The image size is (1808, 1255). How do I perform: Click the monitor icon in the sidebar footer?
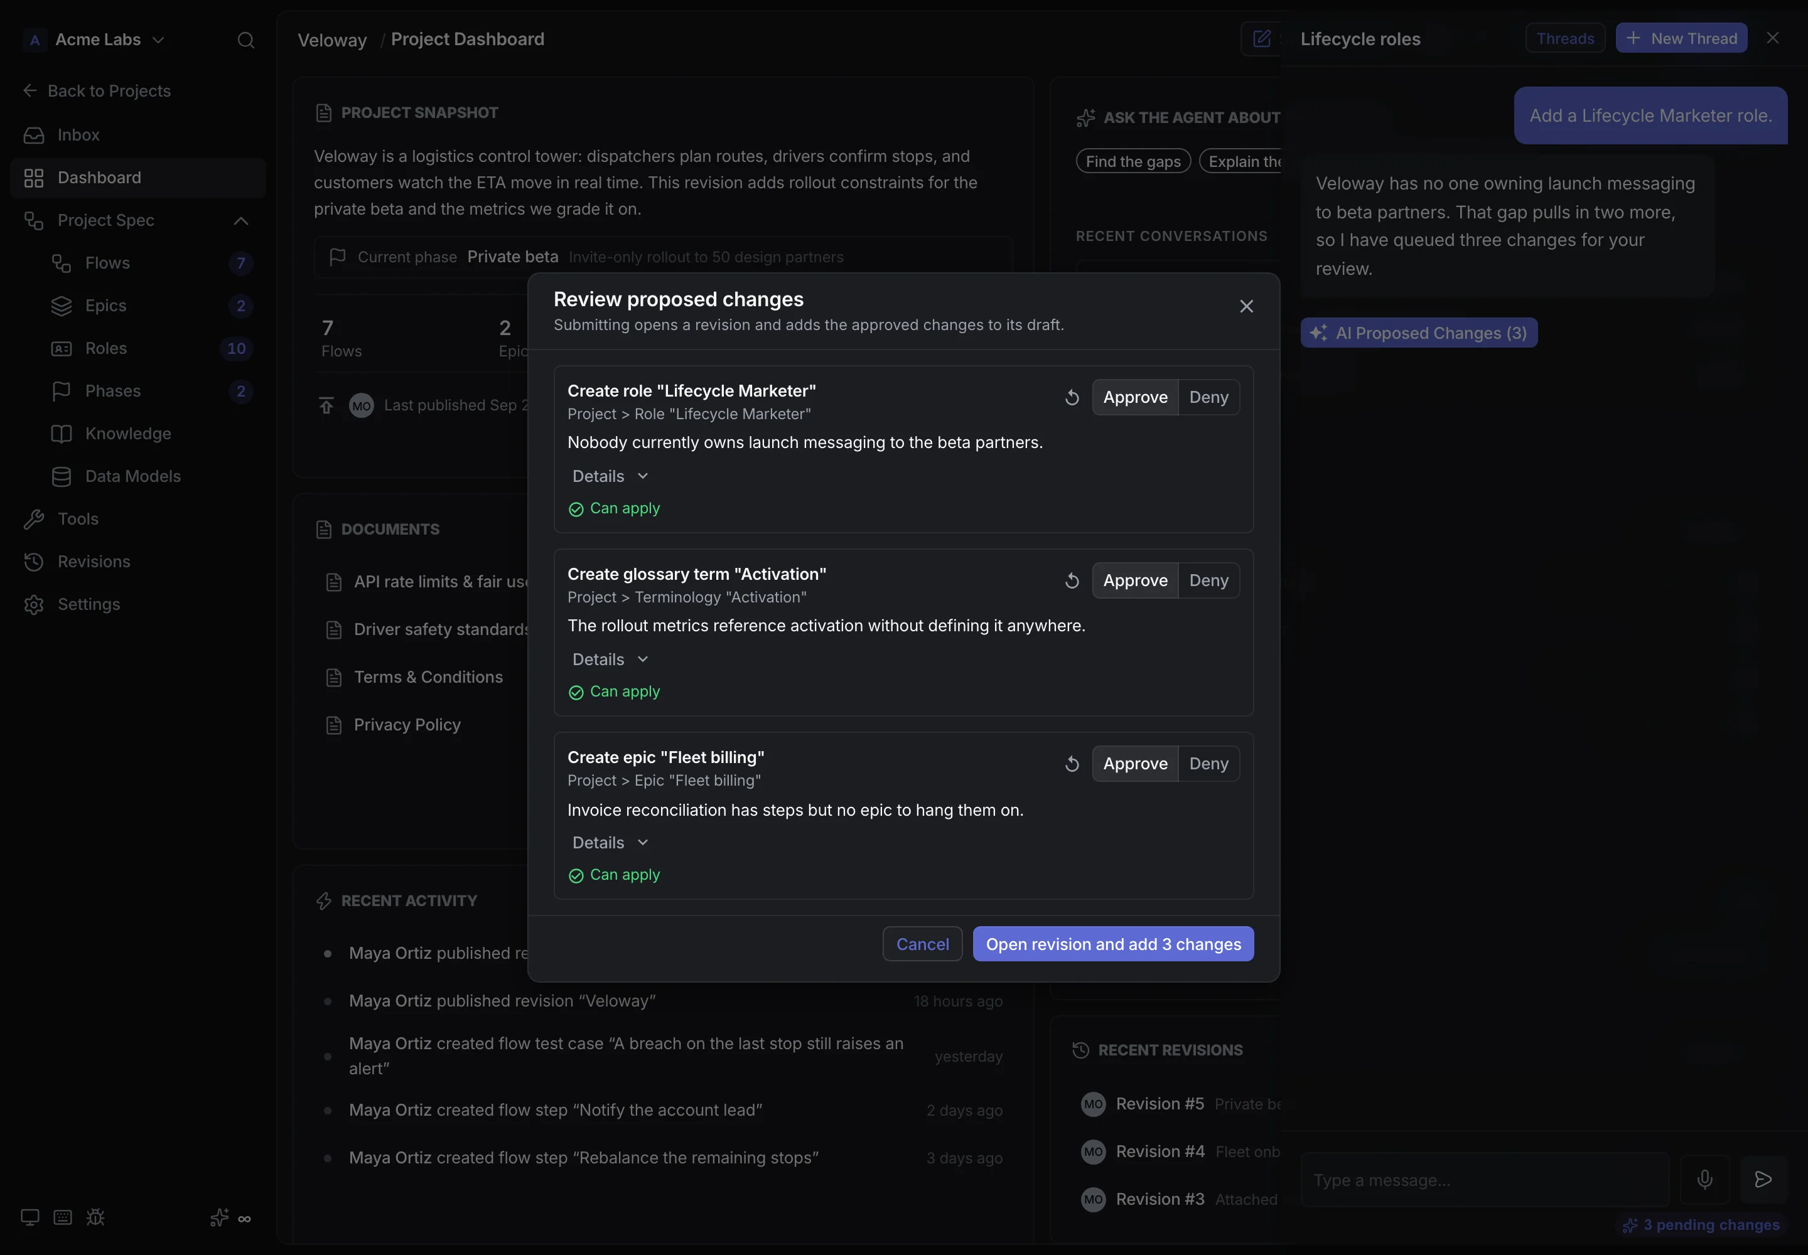click(x=30, y=1218)
